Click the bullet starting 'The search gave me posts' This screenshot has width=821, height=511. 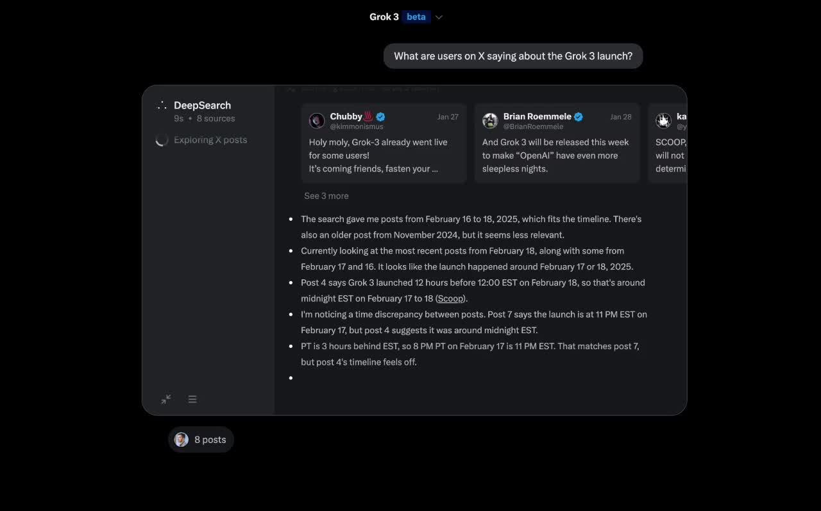tap(471, 227)
